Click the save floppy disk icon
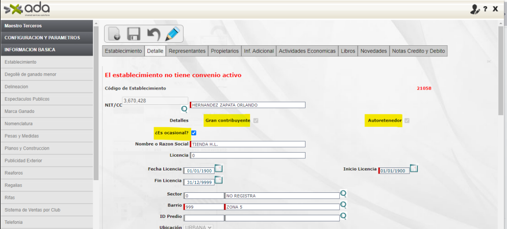 tap(134, 34)
